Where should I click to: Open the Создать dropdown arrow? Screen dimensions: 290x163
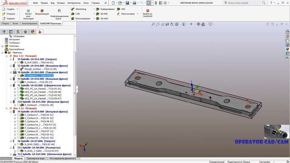[17, 9]
